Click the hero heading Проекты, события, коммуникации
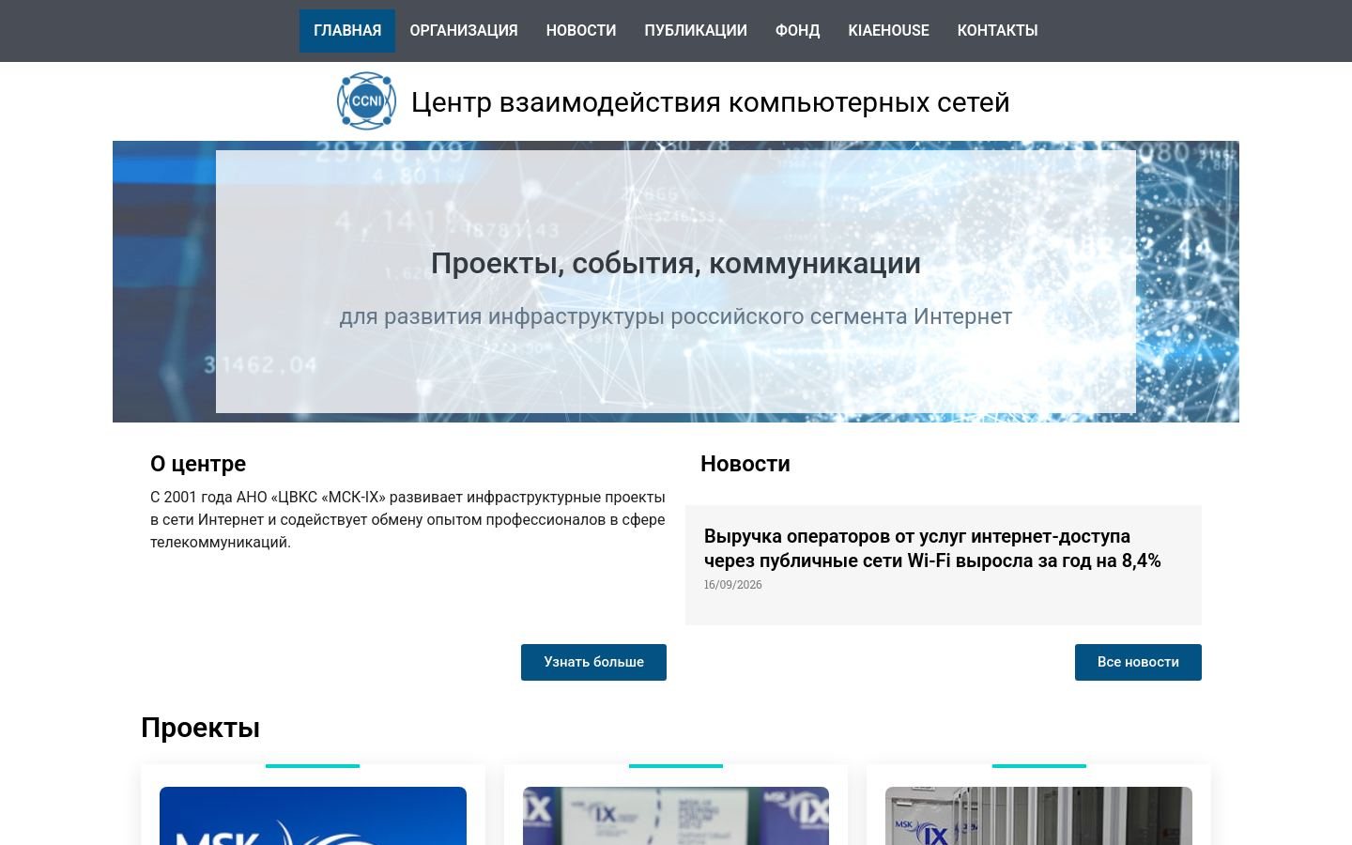Viewport: 1352px width, 845px height. pyautogui.click(x=676, y=263)
